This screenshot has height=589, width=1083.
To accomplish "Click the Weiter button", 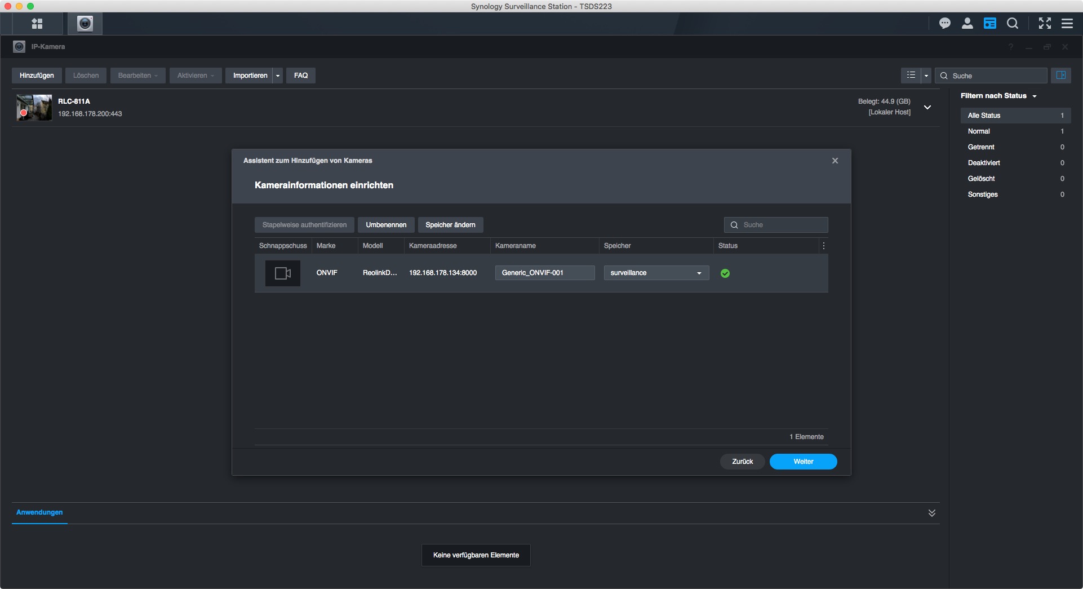I will click(803, 462).
